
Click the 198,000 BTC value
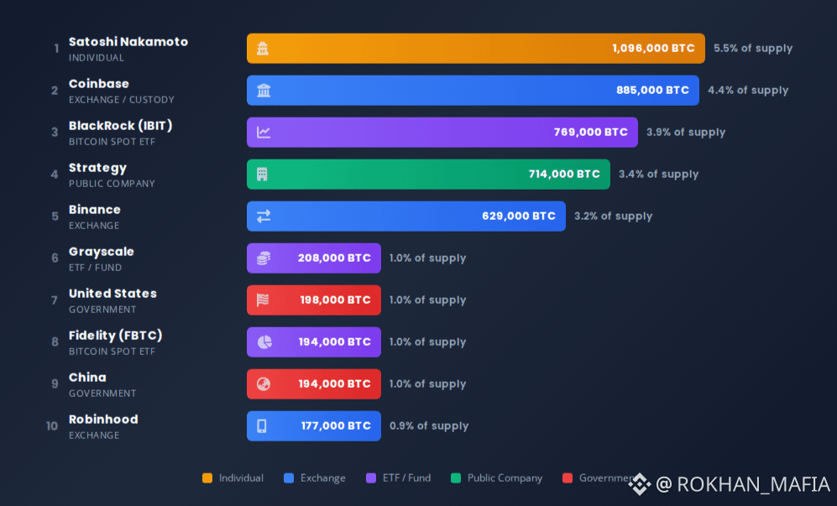335,300
